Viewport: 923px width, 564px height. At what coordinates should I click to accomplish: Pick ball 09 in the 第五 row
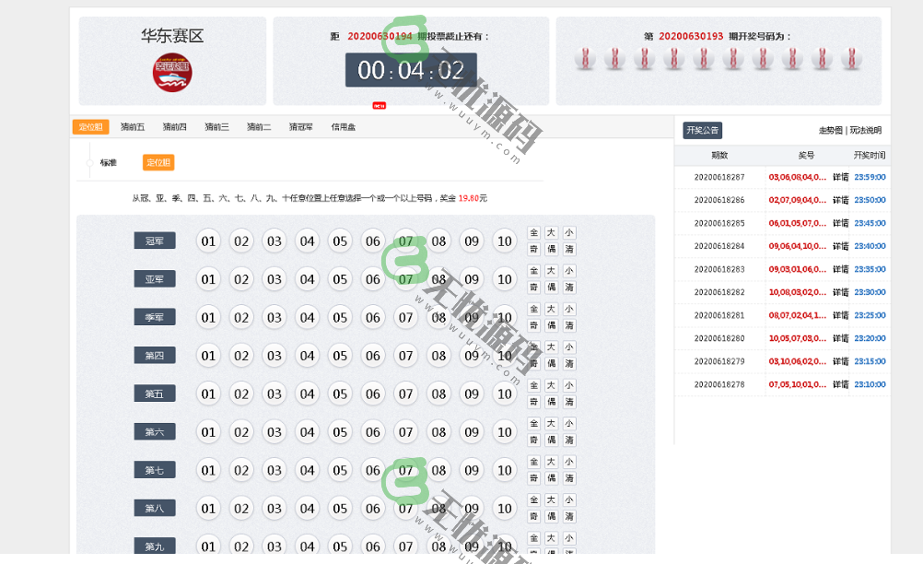pos(471,394)
